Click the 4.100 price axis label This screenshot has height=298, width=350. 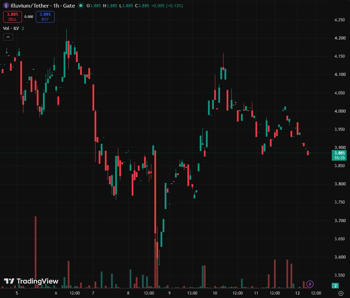(340, 74)
